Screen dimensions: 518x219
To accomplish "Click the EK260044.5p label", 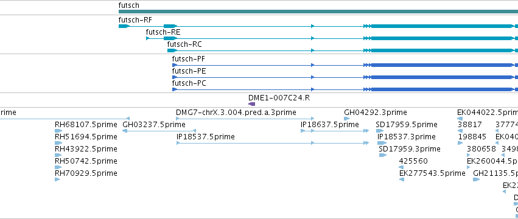I will [x=492, y=161].
